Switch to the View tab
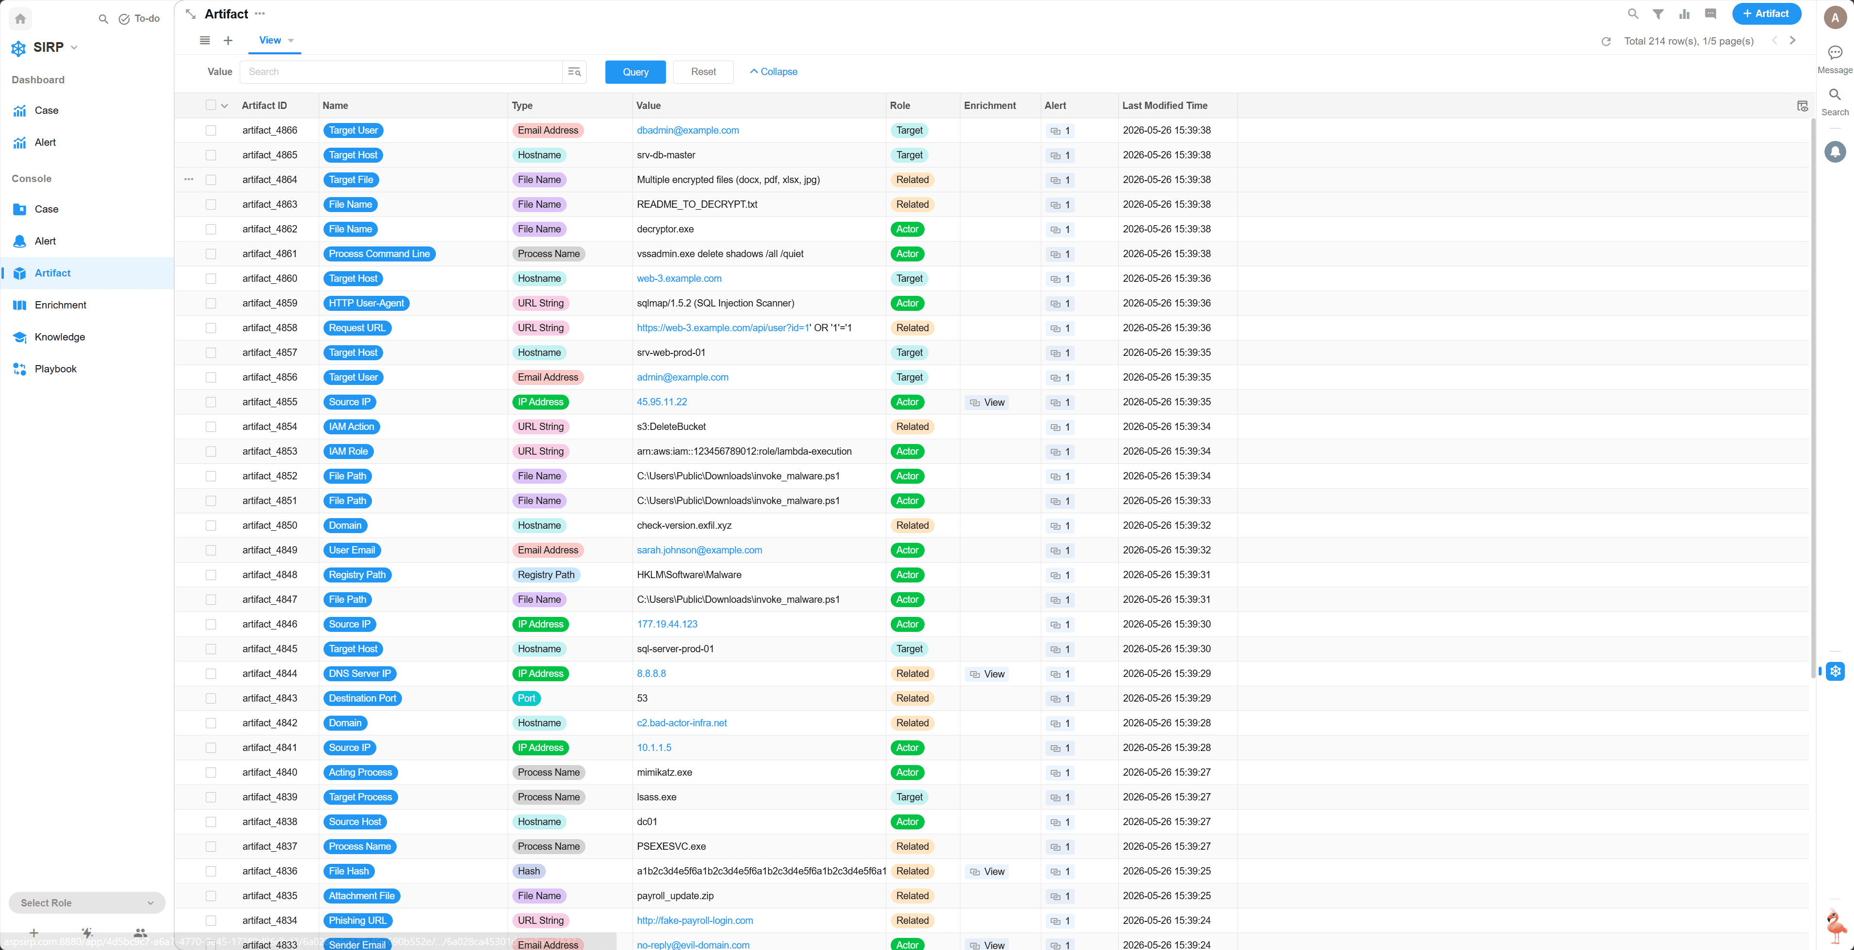1854x950 pixels. (270, 40)
